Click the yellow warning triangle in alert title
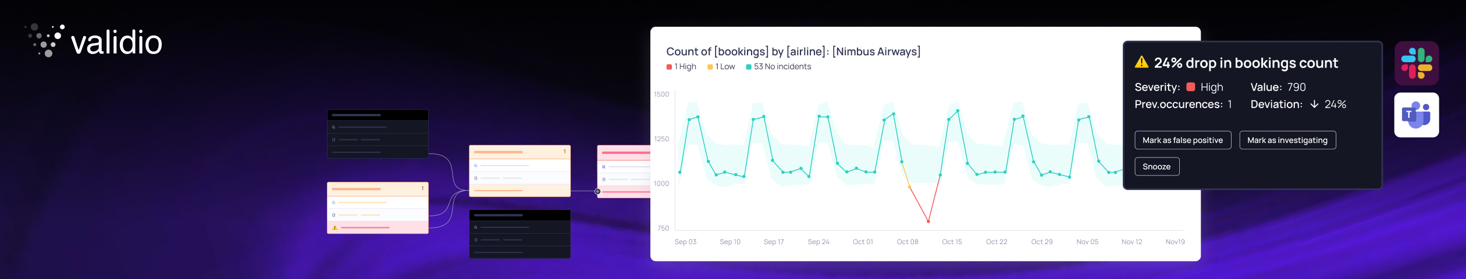The height and width of the screenshot is (279, 1466). pyautogui.click(x=1141, y=62)
